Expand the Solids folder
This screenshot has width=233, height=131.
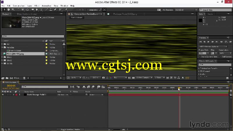(x=2, y=63)
